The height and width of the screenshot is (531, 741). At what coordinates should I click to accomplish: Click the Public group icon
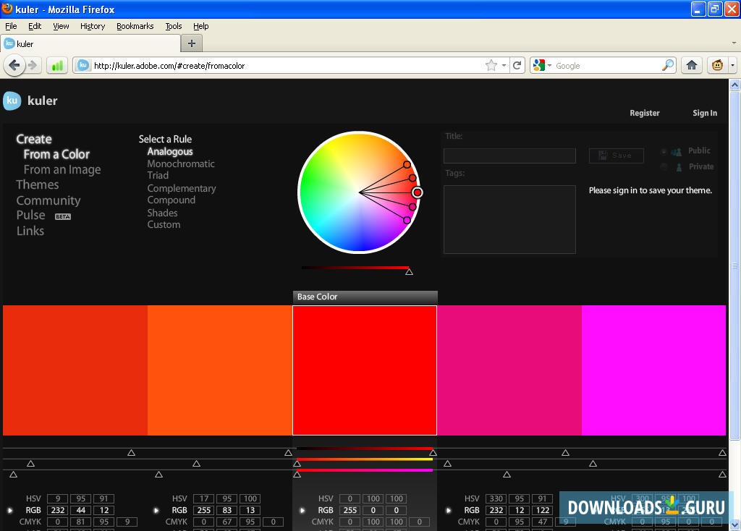tap(677, 150)
